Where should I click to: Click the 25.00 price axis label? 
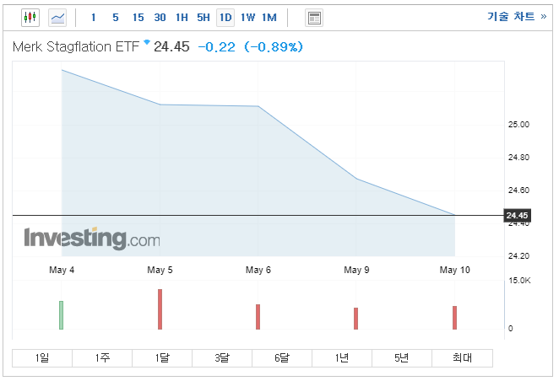(518, 125)
